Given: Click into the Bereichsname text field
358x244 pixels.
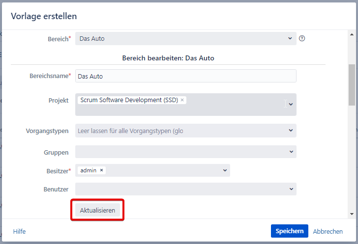Looking at the screenshot, I should (x=186, y=76).
